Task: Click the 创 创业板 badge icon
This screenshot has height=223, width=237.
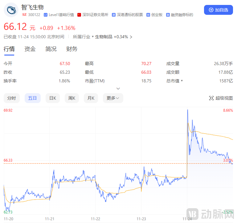Action: (x=148, y=15)
